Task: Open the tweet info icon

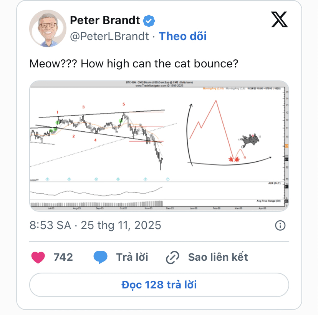Action: coord(280,225)
